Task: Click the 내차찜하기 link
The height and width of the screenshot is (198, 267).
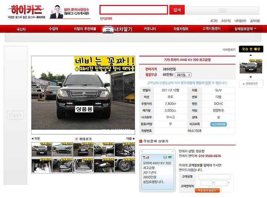Action: coord(229,50)
